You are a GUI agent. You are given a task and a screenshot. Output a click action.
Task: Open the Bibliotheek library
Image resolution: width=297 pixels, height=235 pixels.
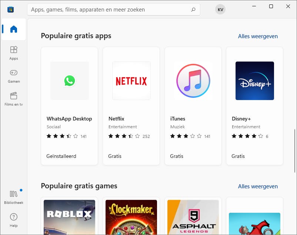coord(14,198)
